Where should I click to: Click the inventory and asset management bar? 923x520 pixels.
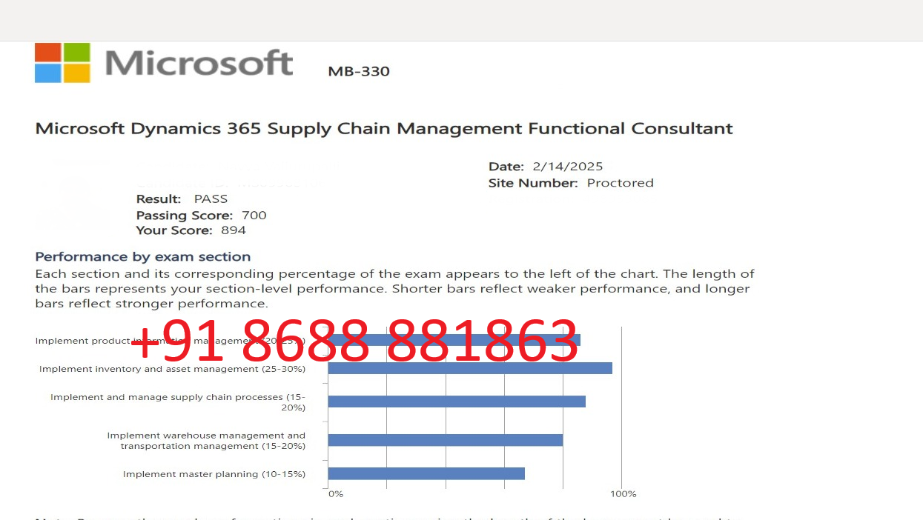470,368
